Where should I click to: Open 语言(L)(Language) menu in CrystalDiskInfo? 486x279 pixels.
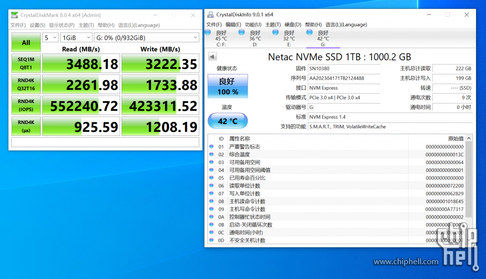pos(346,24)
